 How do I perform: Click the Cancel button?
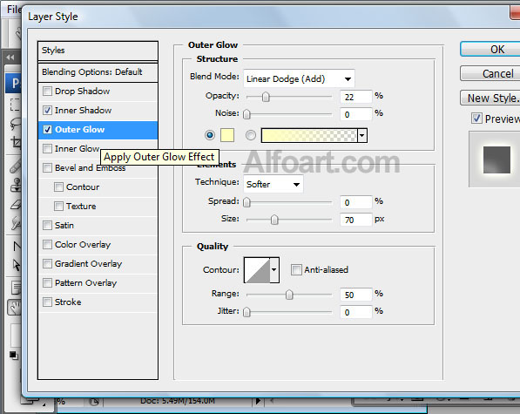(490, 73)
